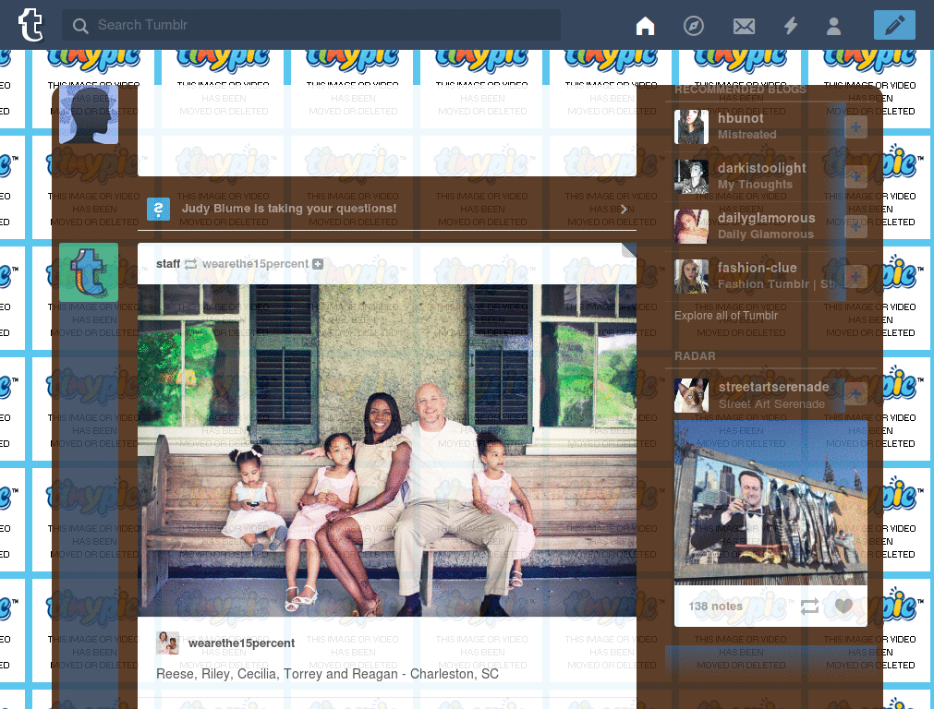The width and height of the screenshot is (946, 709).
Task: Open the dailyglamorous blog link
Action: tap(766, 218)
